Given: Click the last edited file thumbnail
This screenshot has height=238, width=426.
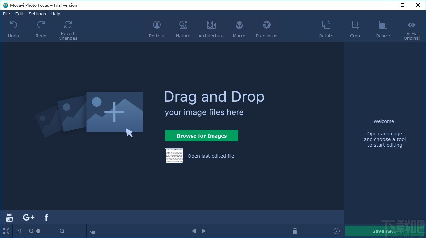Looking at the screenshot, I should tap(174, 156).
